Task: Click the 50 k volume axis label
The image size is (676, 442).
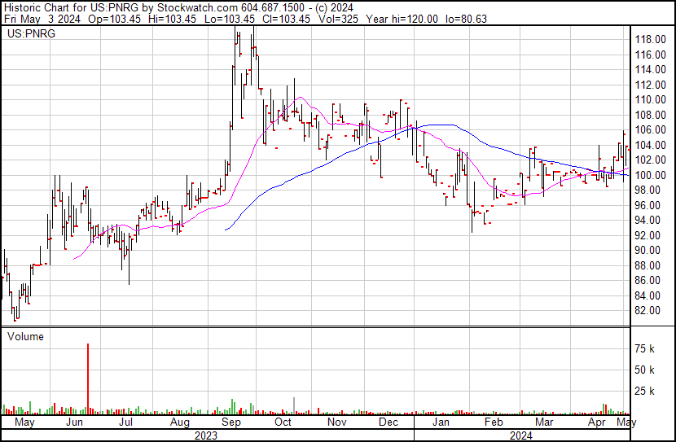Action: (x=645, y=370)
